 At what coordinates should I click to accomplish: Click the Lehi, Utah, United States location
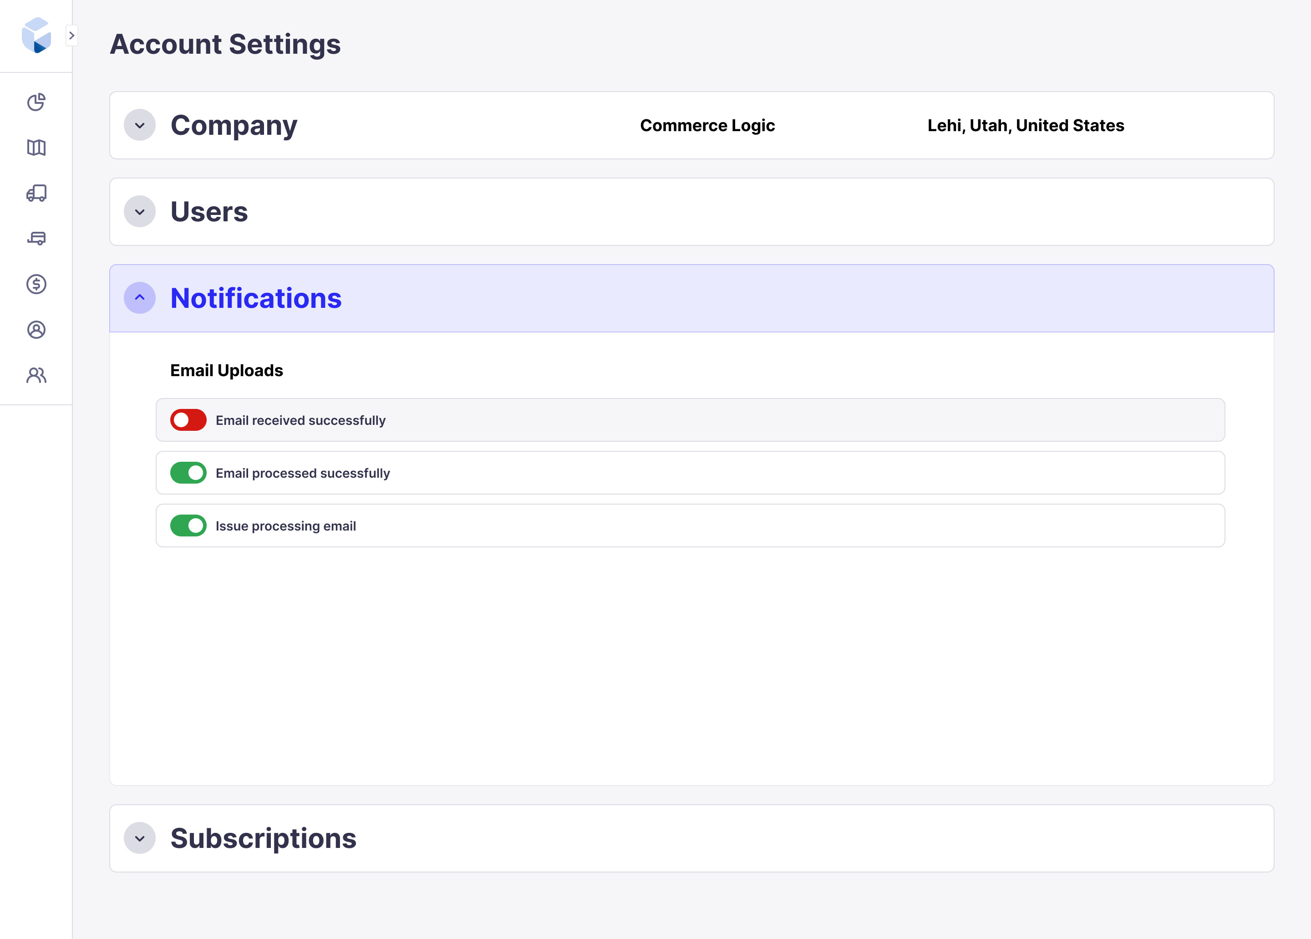click(1026, 126)
